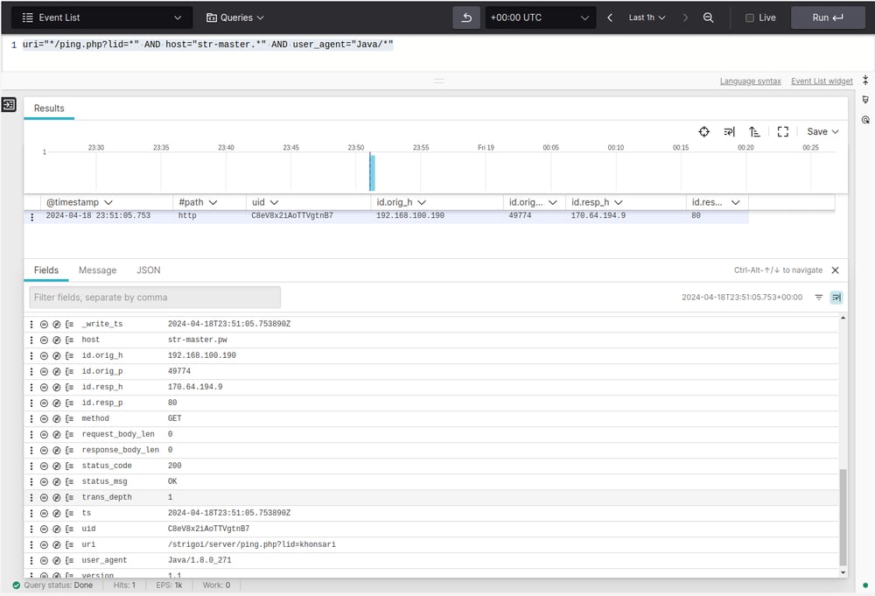Click the undo query arrow button
Screen dimensions: 875x596
(x=467, y=18)
